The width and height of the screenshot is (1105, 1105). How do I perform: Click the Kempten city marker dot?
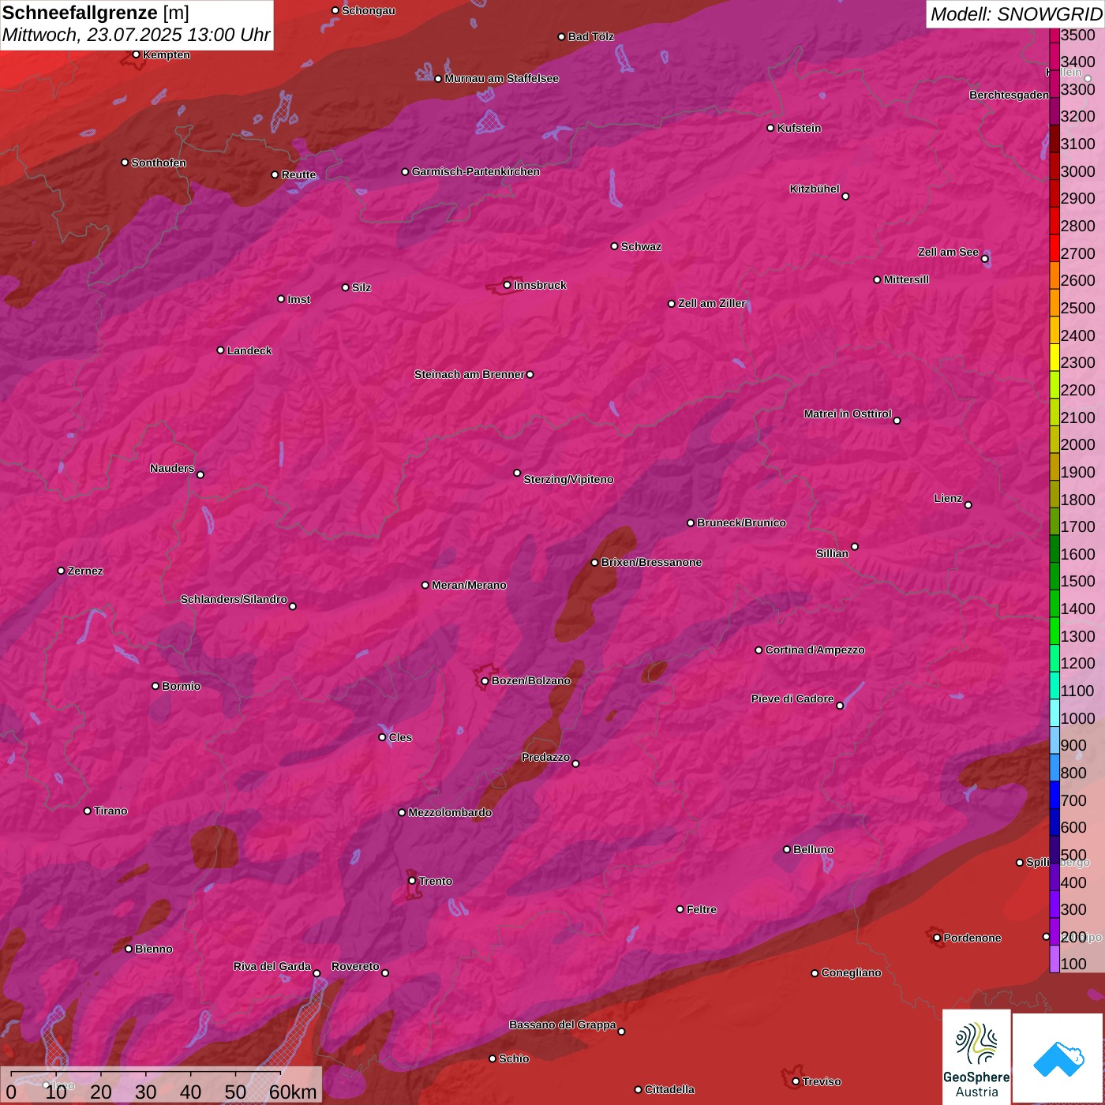click(137, 54)
